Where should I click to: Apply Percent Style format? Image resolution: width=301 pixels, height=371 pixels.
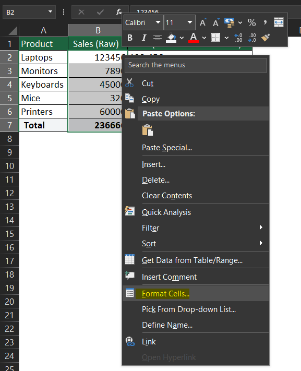(251, 23)
